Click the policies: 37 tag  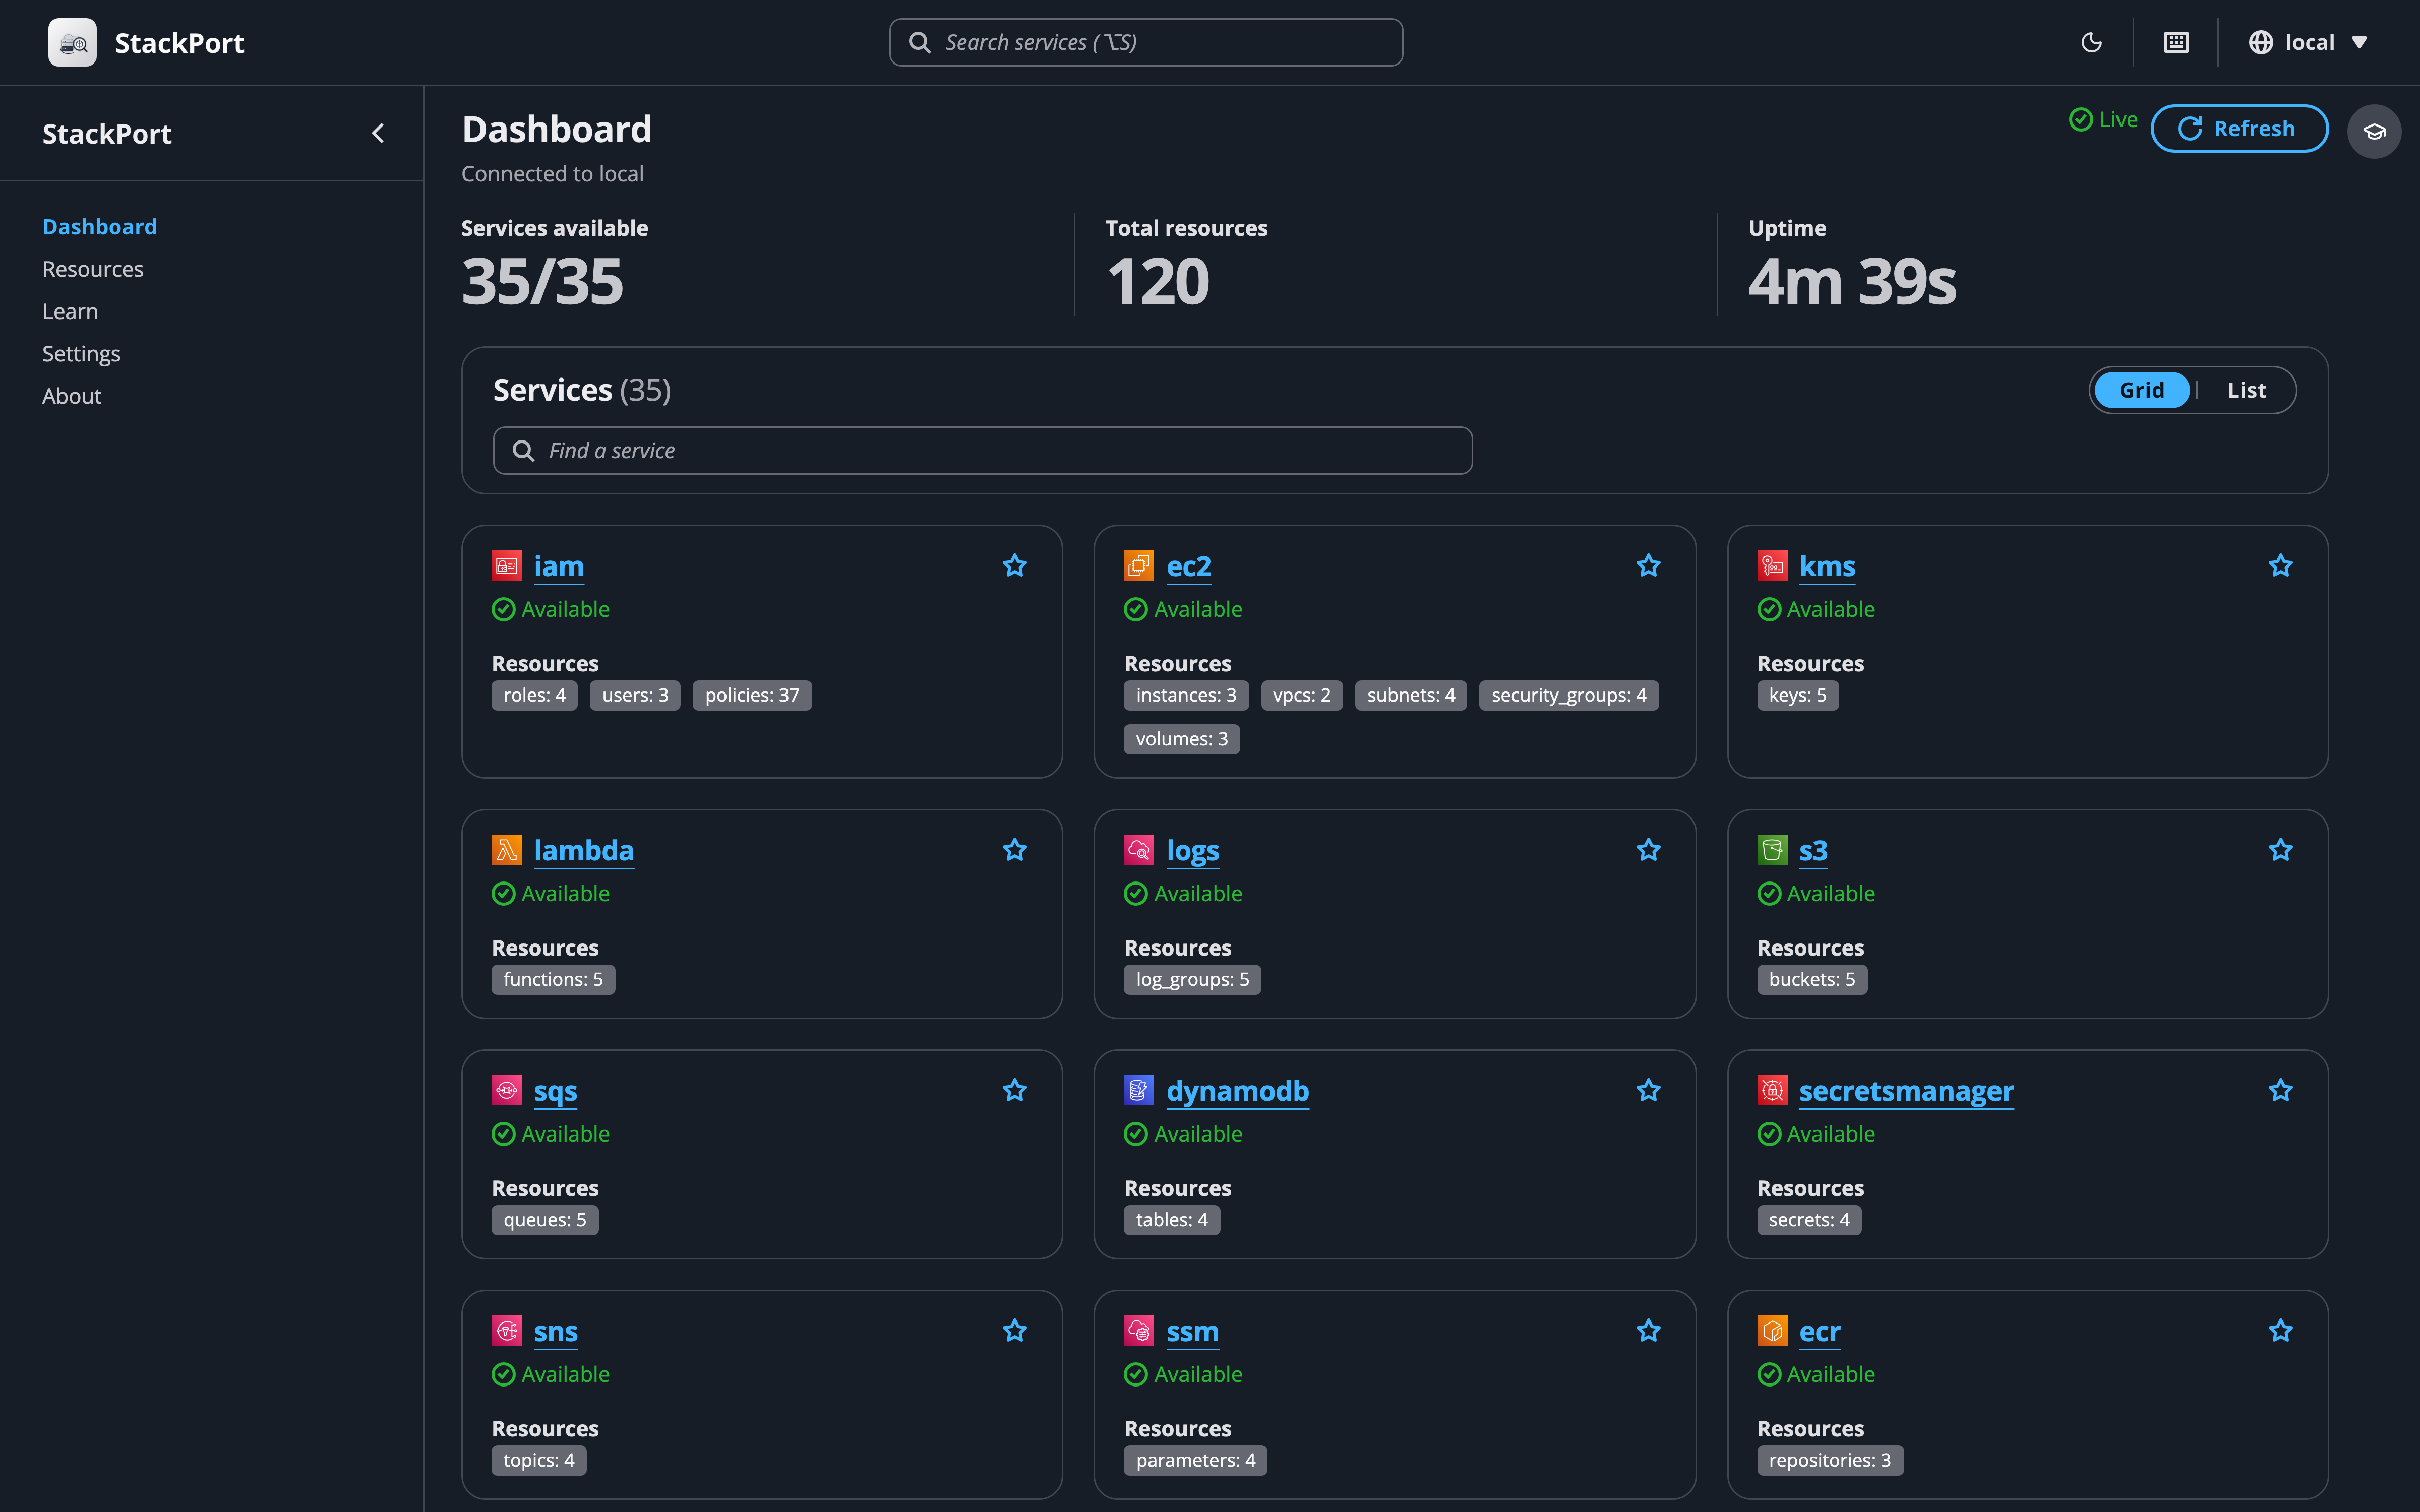pyautogui.click(x=752, y=695)
